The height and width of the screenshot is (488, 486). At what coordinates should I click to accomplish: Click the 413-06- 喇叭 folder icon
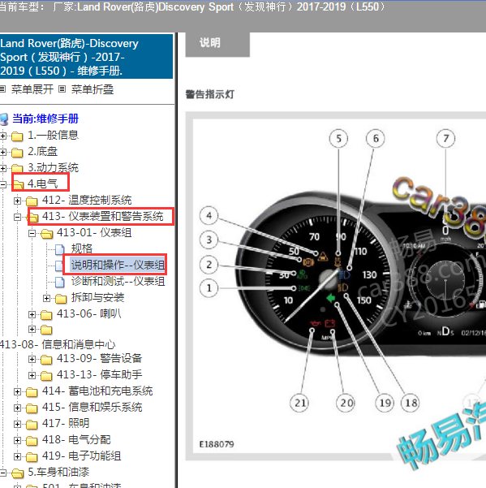(x=46, y=315)
